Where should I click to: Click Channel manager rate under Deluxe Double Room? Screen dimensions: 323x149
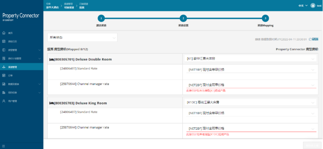click(x=85, y=84)
